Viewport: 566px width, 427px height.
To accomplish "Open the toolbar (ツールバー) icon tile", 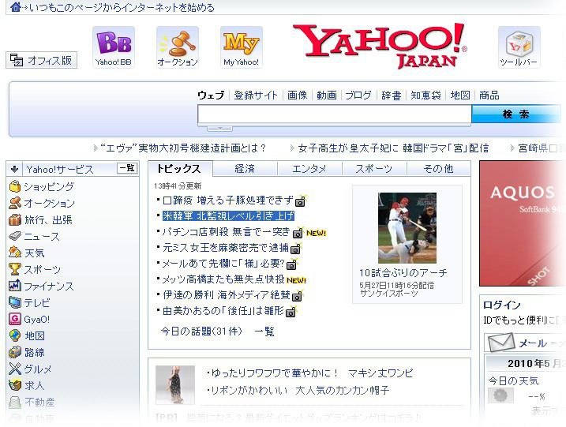I will click(x=519, y=47).
